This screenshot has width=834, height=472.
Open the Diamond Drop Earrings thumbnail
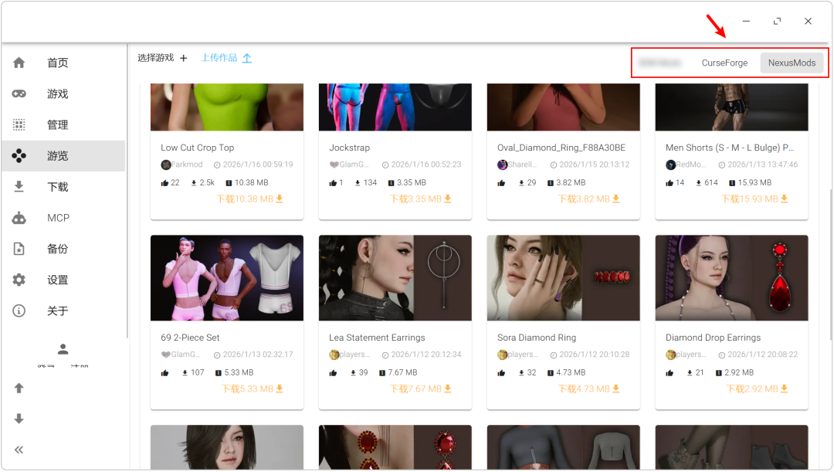[732, 278]
